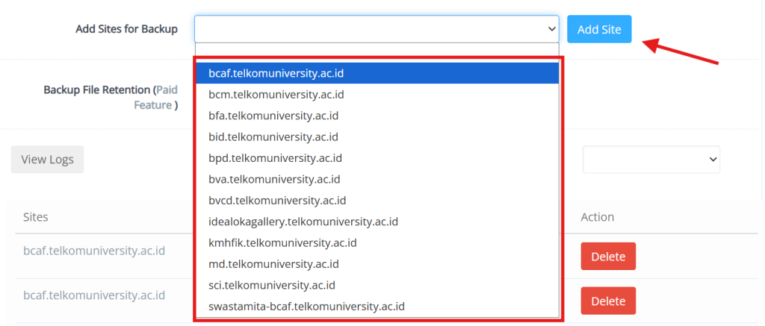Delete the second bcaf.telkomuniversity.ac.id site row

pos(608,301)
